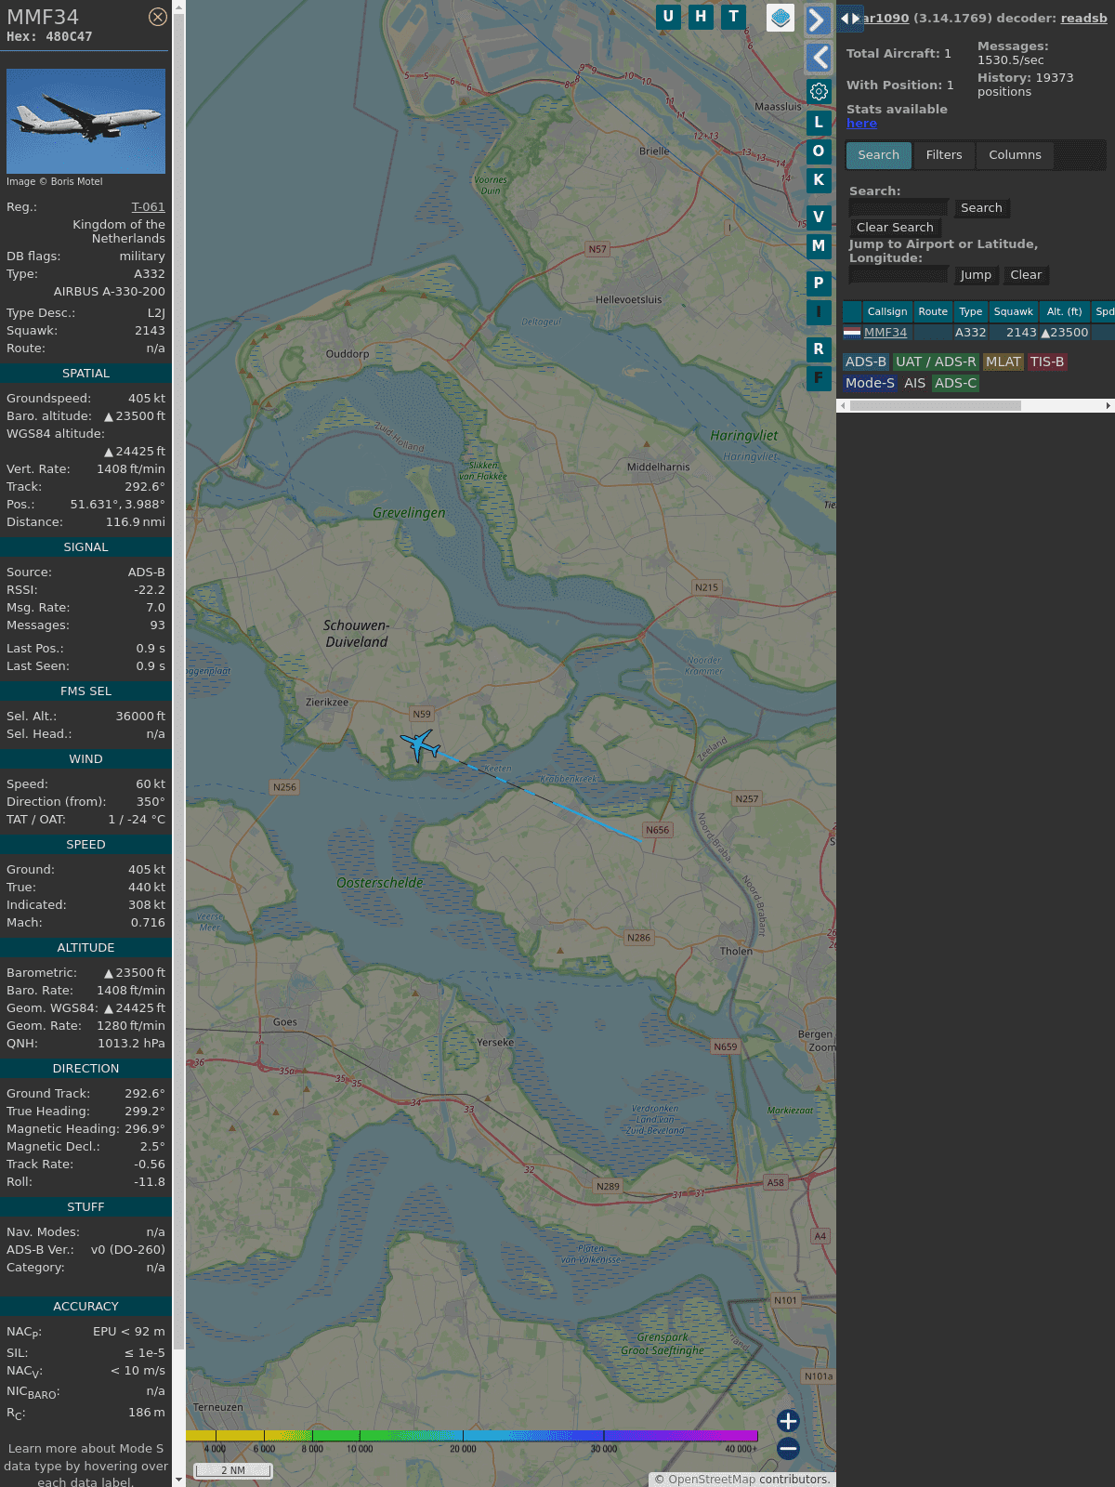Image resolution: width=1115 pixels, height=1487 pixels.
Task: Switch to the Columns tab
Action: [1014, 155]
